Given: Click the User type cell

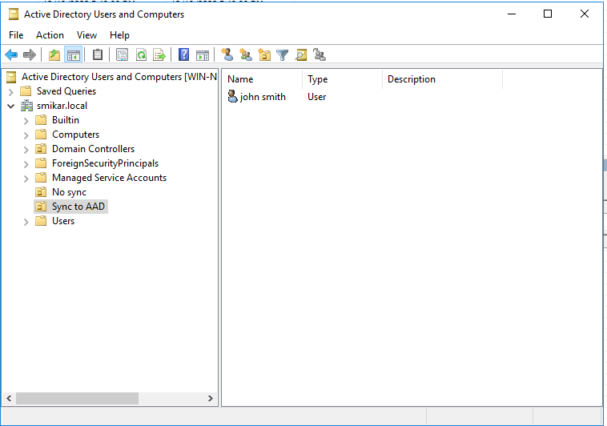Looking at the screenshot, I should (x=316, y=96).
